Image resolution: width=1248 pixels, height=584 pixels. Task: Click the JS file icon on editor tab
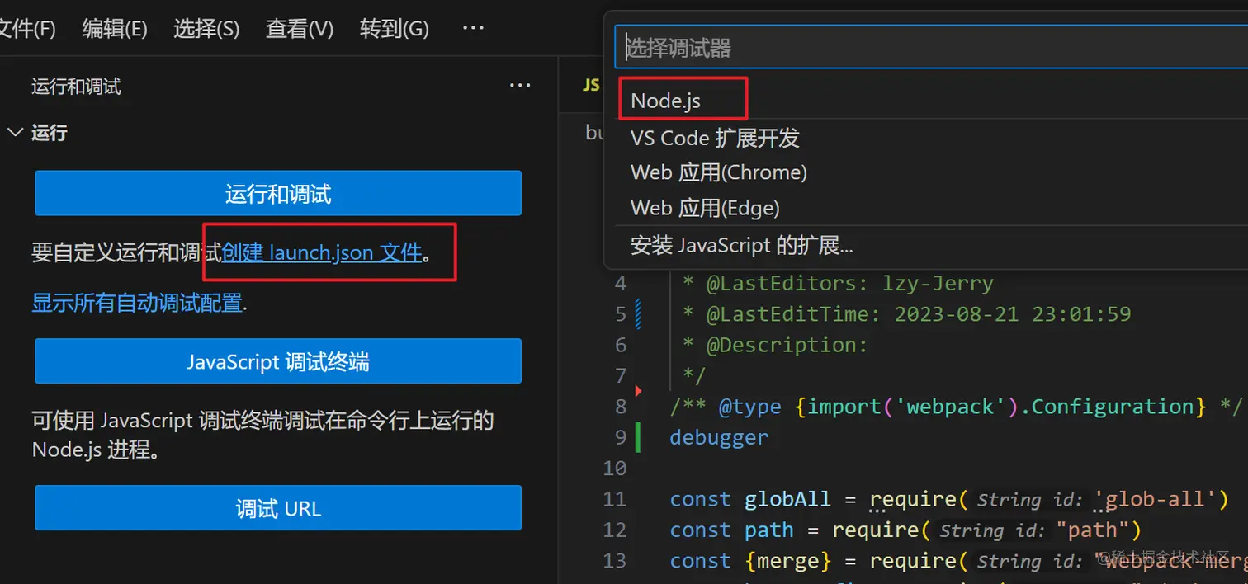click(591, 85)
